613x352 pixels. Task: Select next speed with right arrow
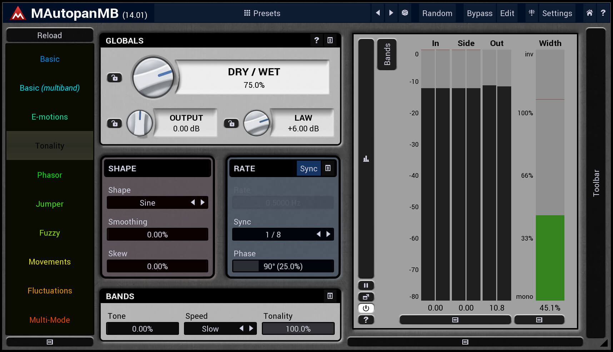point(251,328)
